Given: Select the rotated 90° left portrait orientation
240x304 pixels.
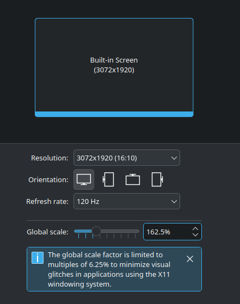Looking at the screenshot, I should click(x=108, y=179).
